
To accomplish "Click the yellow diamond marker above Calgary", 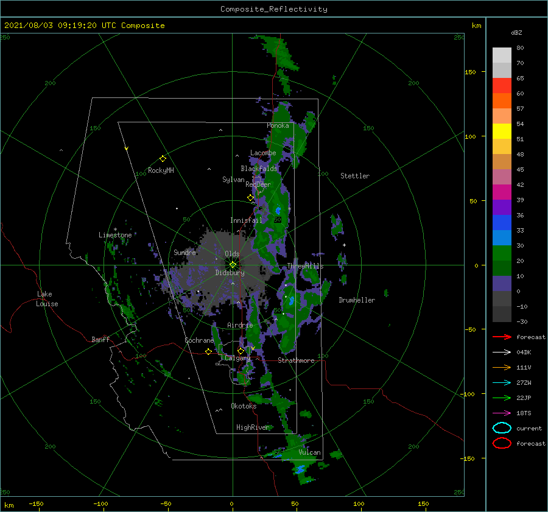I will click(x=241, y=351).
